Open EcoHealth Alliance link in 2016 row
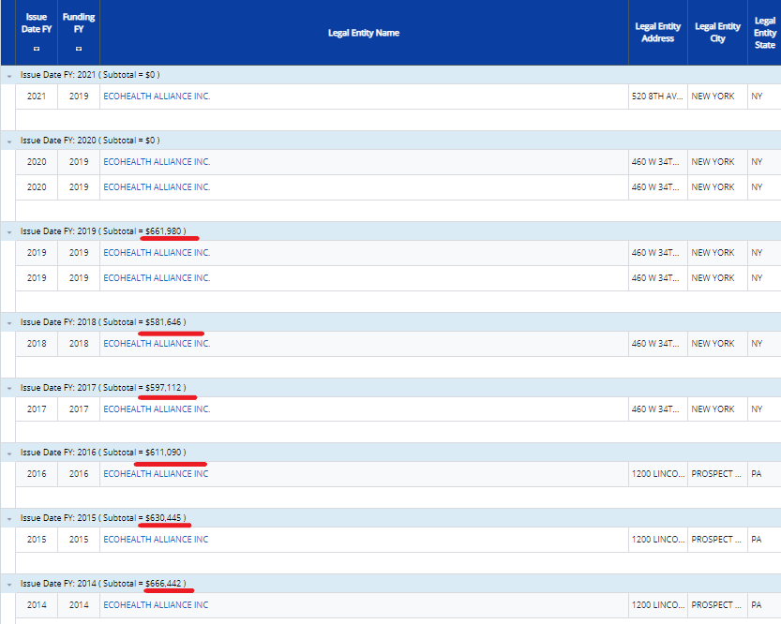 point(156,474)
